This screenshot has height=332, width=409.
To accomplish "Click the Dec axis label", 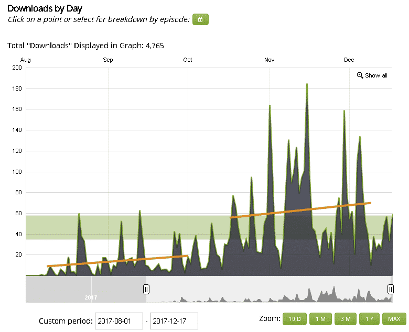I will (349, 60).
